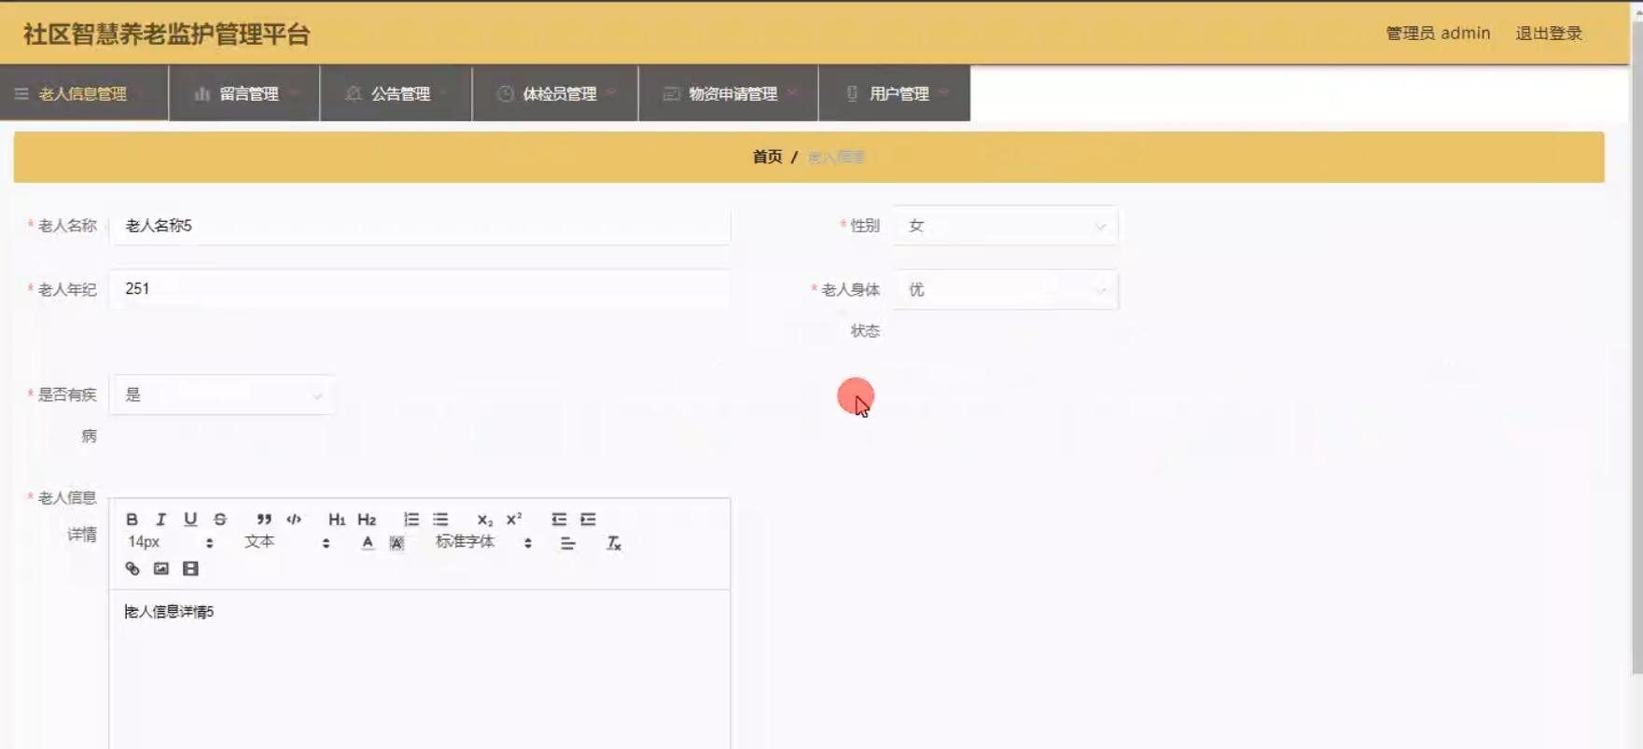Toggle italic formatting in editor
This screenshot has height=749, width=1643.
(x=160, y=520)
